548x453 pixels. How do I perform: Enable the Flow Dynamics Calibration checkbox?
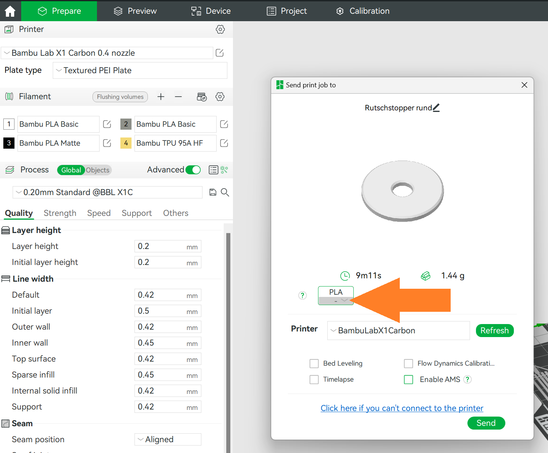pos(409,363)
